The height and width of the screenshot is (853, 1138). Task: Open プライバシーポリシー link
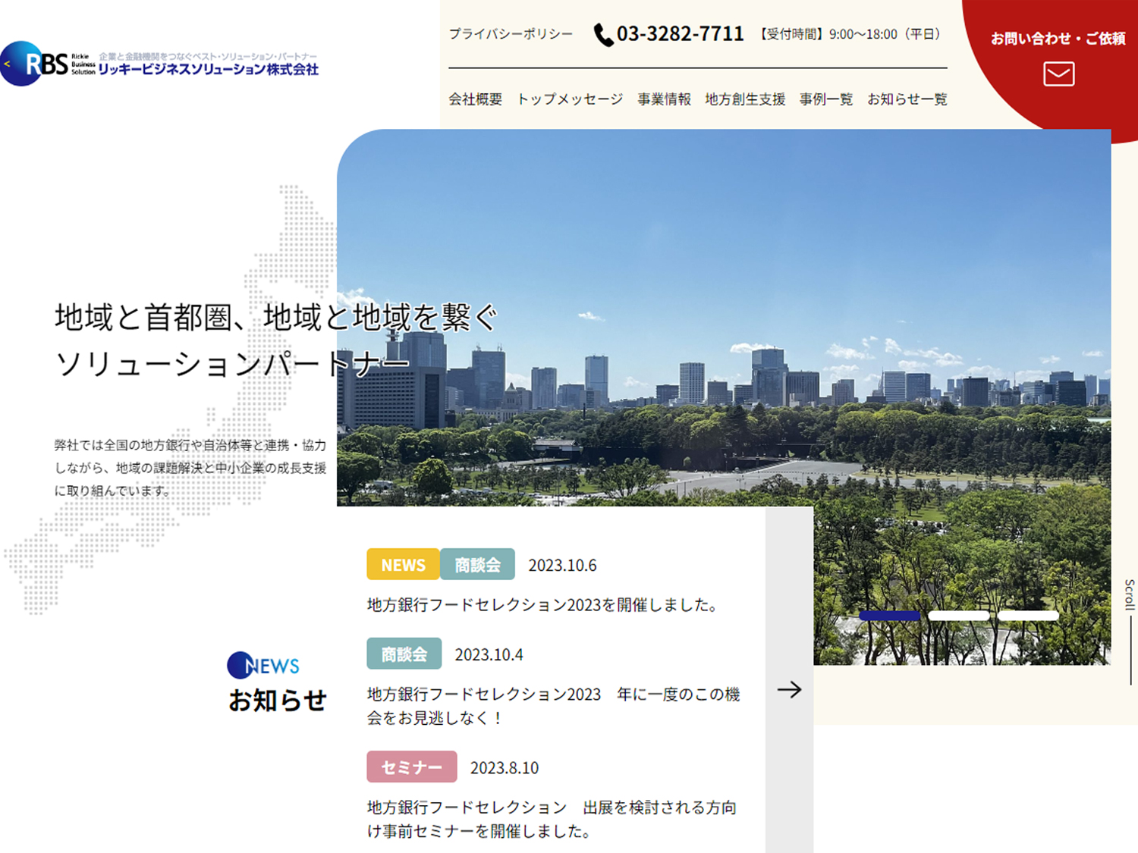click(511, 34)
